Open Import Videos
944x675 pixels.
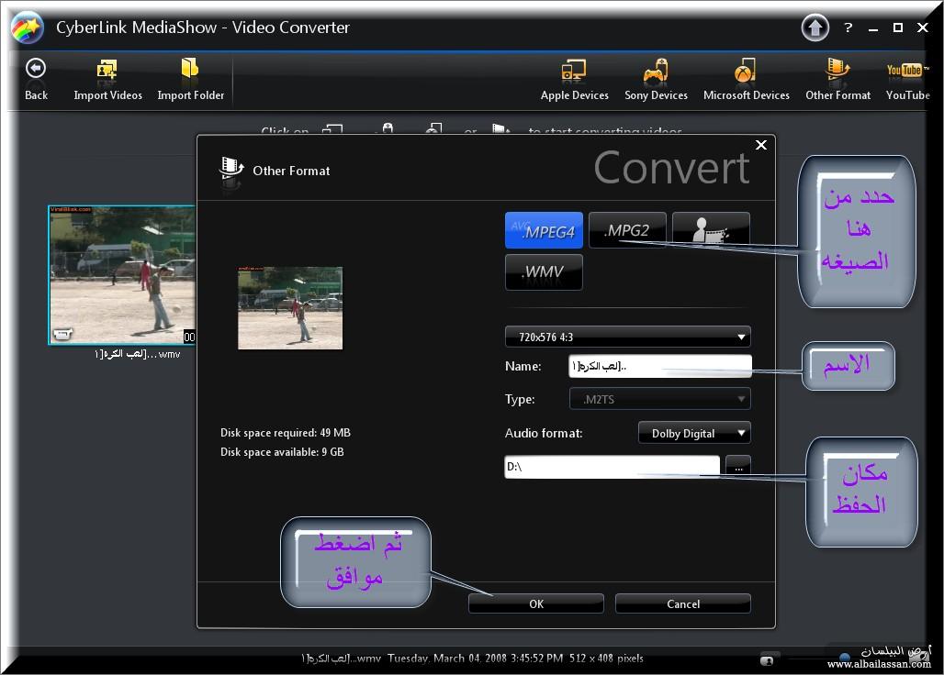click(107, 78)
